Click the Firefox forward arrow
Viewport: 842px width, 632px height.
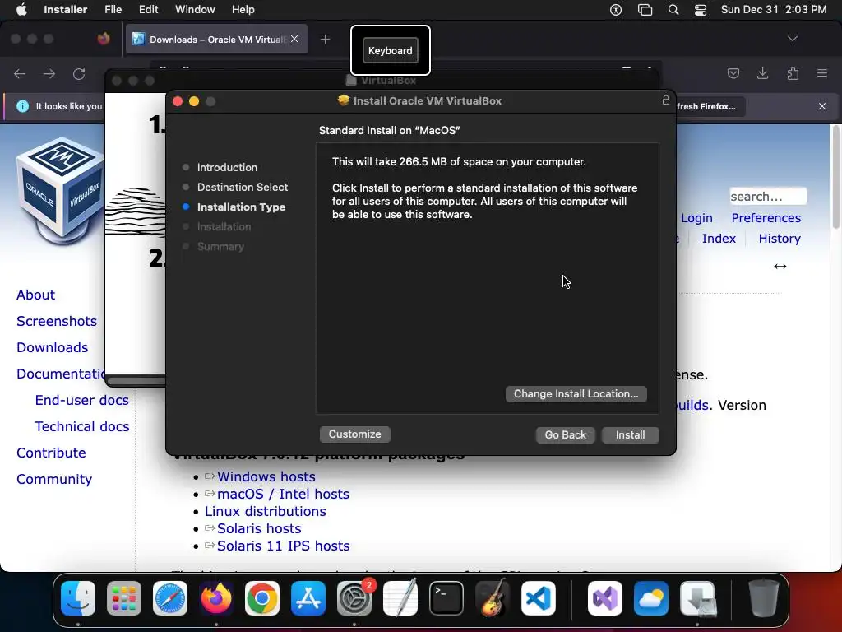49,73
